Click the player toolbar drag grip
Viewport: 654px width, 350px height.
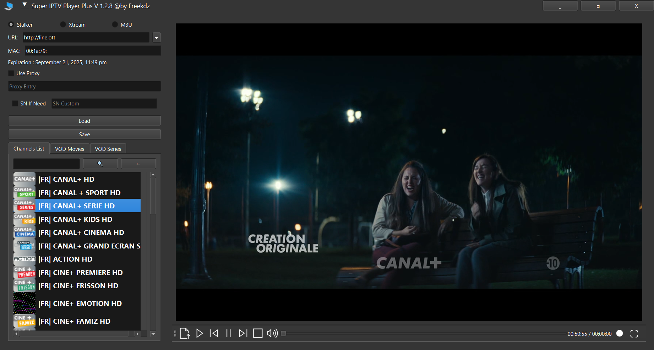(x=175, y=333)
